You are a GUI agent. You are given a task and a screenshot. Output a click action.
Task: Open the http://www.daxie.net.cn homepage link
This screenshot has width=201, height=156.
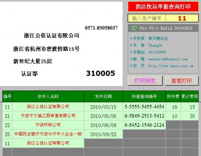pyautogui.click(x=171, y=66)
